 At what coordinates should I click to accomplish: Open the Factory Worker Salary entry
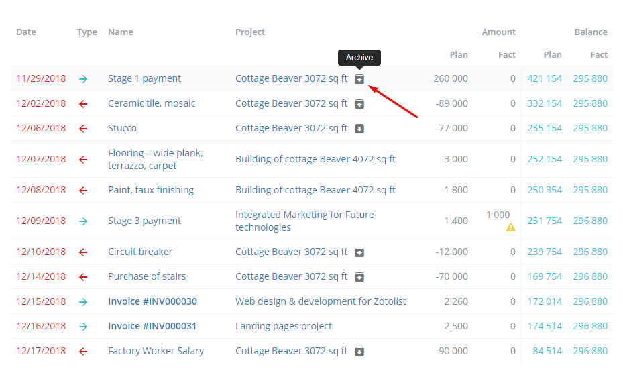coord(156,351)
